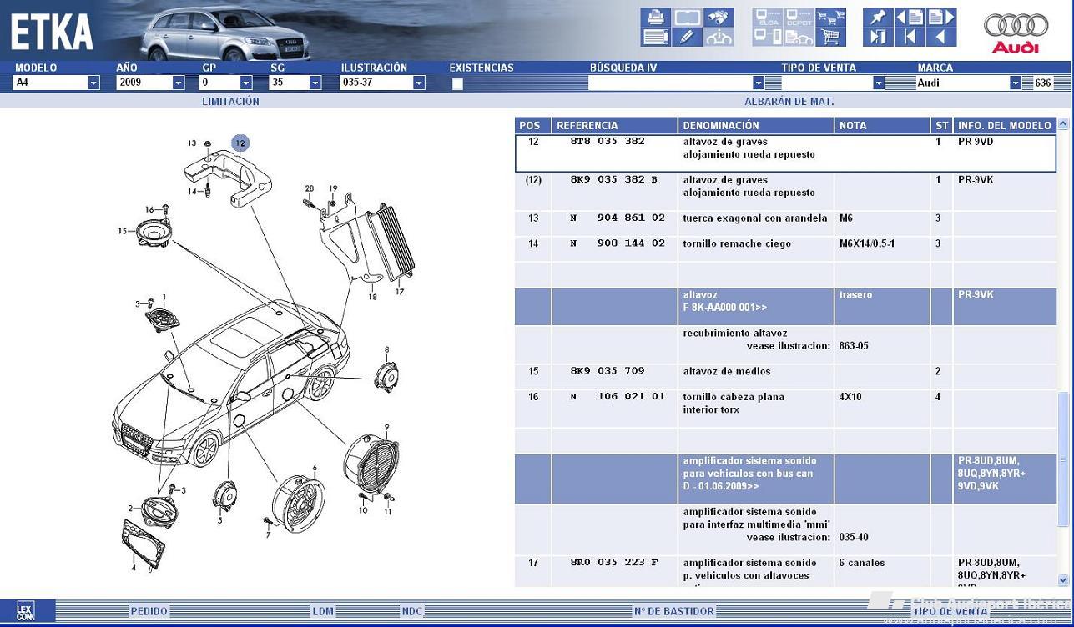Screen dimensions: 1074x627
Task: Click callout 15 speaker in the diagram
Action: [x=122, y=231]
